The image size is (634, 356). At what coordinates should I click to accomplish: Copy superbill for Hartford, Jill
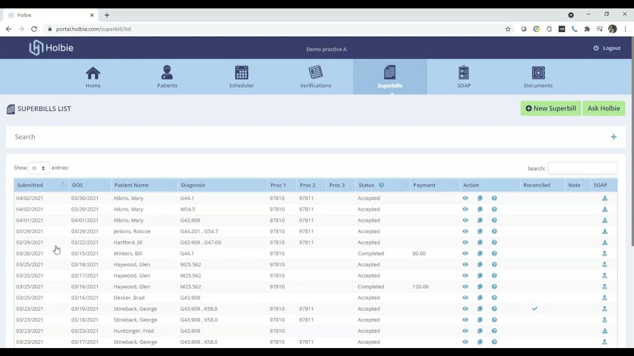tap(480, 242)
